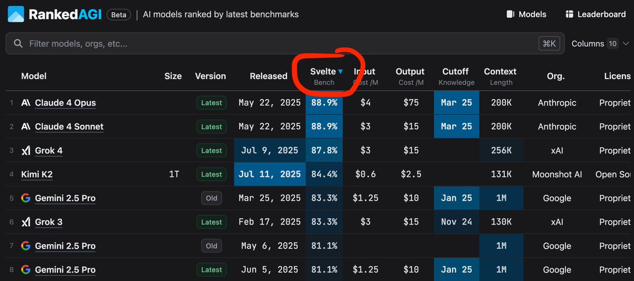Screen dimensions: 634x281
Task: Click the $2.5 output cost cell
Action: pyautogui.click(x=411, y=174)
